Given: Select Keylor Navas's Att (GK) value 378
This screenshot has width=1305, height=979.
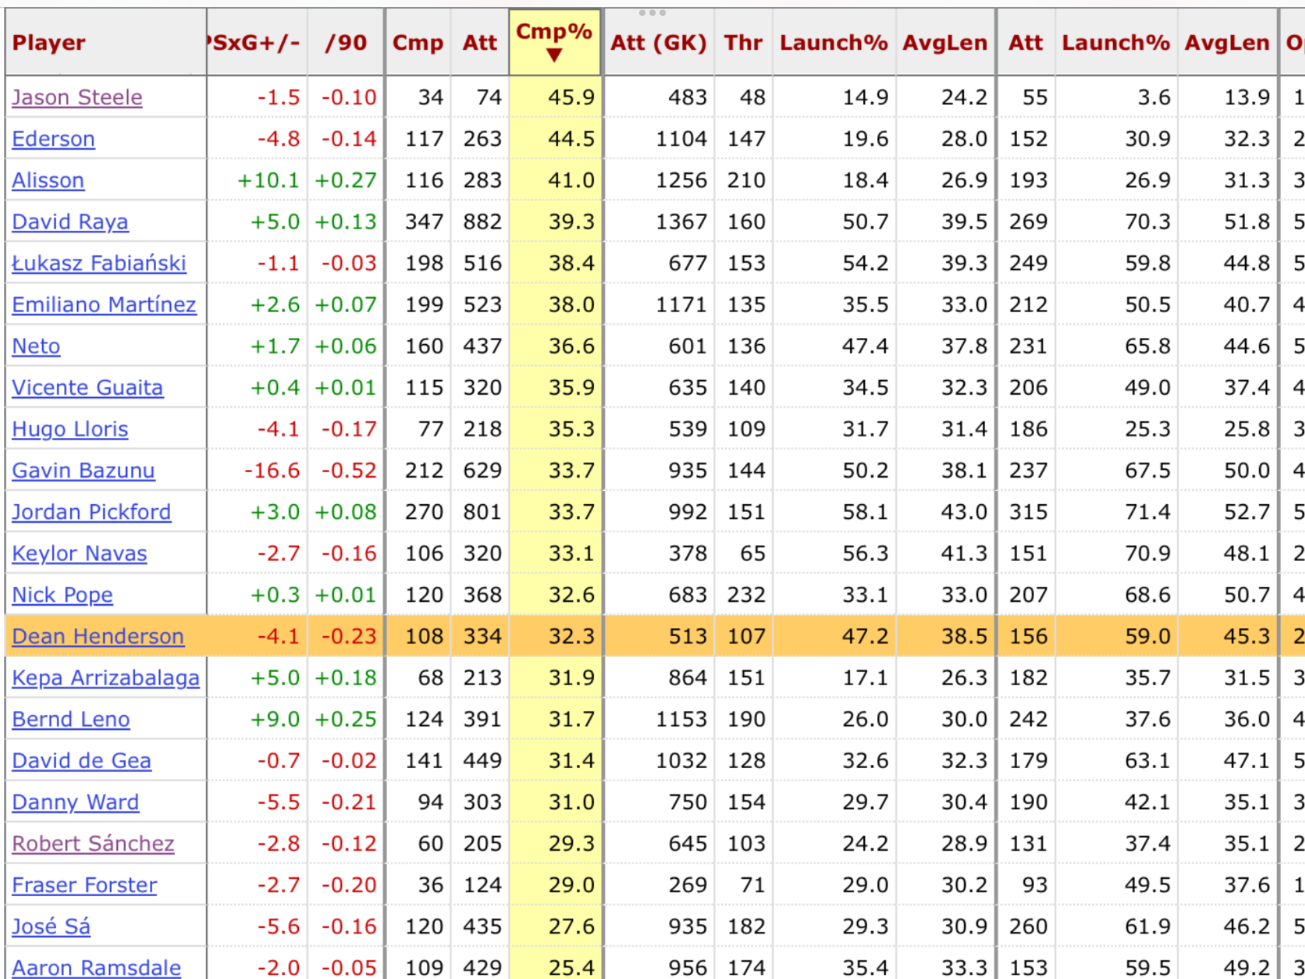Looking at the screenshot, I should pyautogui.click(x=688, y=553).
